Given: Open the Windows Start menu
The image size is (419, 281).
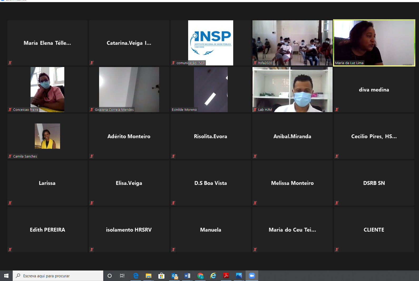Looking at the screenshot, I should coord(6,276).
